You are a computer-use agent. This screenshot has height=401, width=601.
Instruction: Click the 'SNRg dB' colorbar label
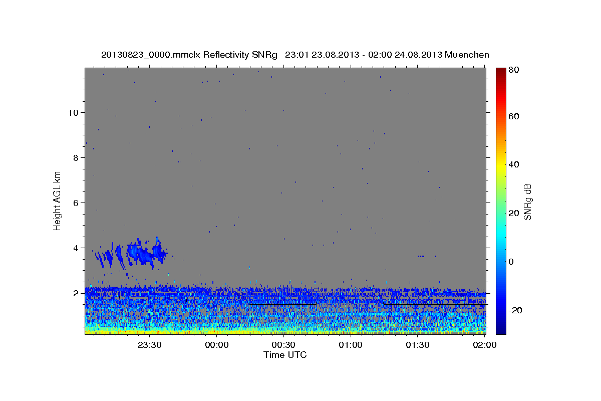point(527,202)
